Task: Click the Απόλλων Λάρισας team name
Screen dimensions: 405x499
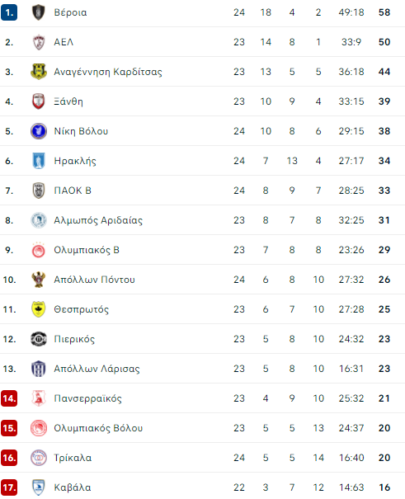Action: point(97,369)
